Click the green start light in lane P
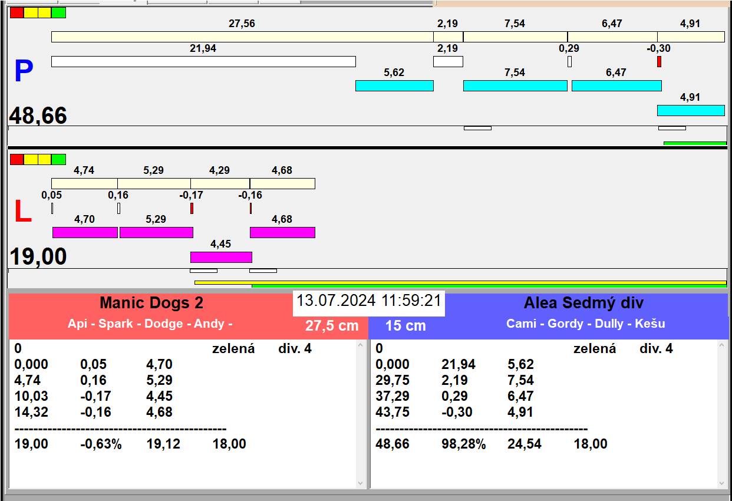The height and width of the screenshot is (501, 732). pyautogui.click(x=58, y=13)
